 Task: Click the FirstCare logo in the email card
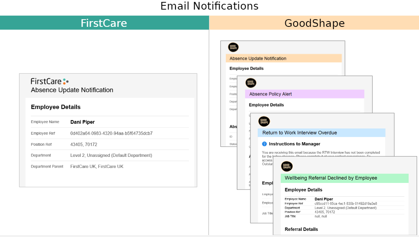[50, 81]
